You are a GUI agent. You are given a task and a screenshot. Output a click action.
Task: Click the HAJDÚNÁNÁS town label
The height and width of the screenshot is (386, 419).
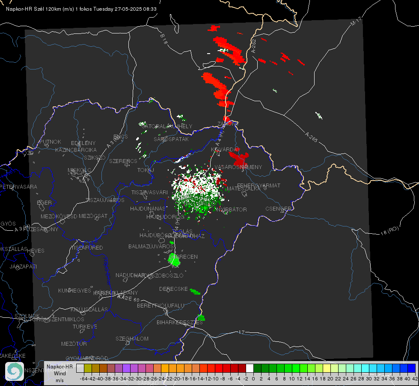(x=148, y=209)
